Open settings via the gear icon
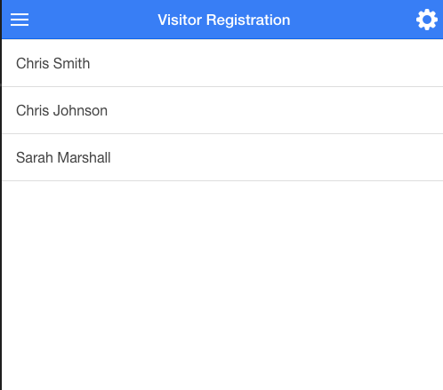The image size is (443, 390). (427, 20)
